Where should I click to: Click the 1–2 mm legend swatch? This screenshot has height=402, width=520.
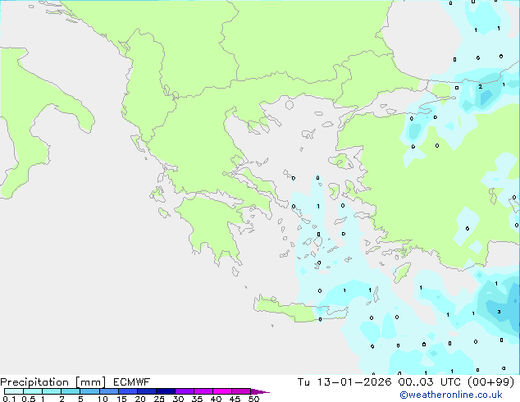(x=52, y=391)
